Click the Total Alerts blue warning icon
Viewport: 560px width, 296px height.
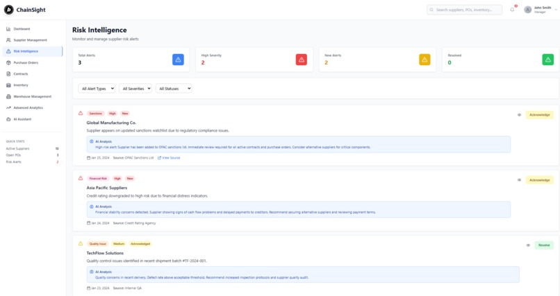(178, 60)
